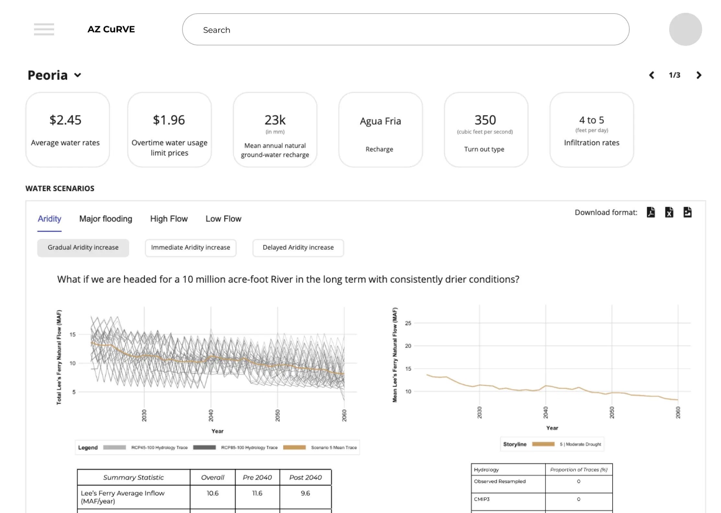
Task: Click the CMIP3 hydrology row
Action: tap(542, 502)
